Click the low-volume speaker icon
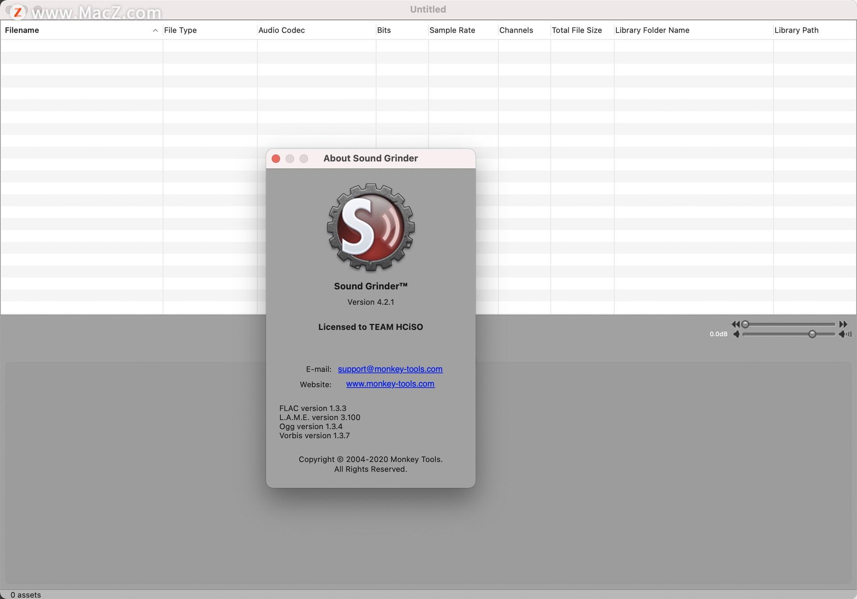 pyautogui.click(x=736, y=334)
